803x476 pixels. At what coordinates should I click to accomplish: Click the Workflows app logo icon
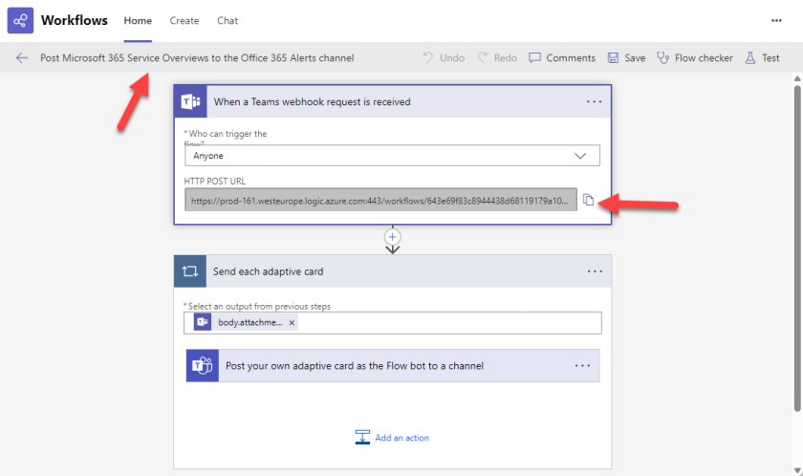click(20, 20)
